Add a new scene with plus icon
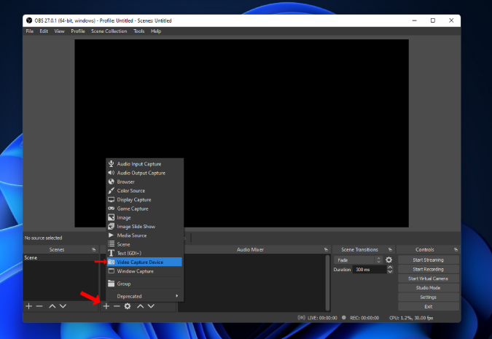Screen dimensions: 492x339 (29, 306)
